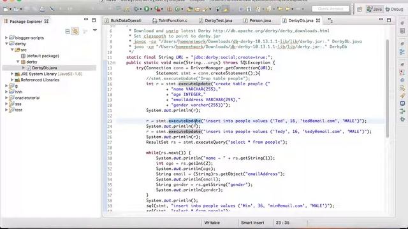Minimize the editor area
408x229 pixels.
[x=381, y=20]
